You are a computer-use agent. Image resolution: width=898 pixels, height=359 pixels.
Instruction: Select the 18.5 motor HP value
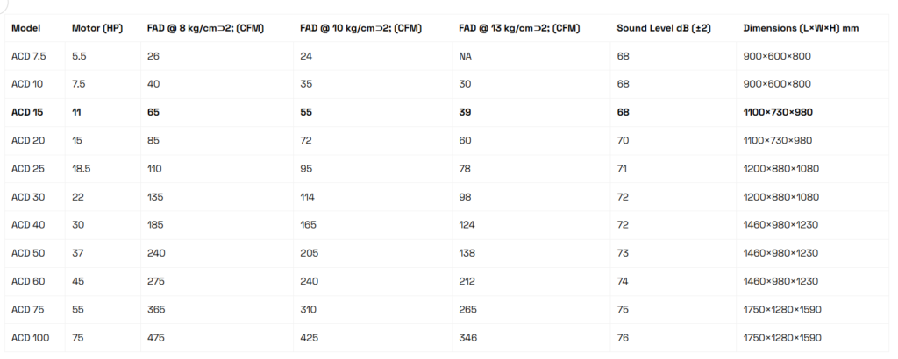pyautogui.click(x=82, y=169)
